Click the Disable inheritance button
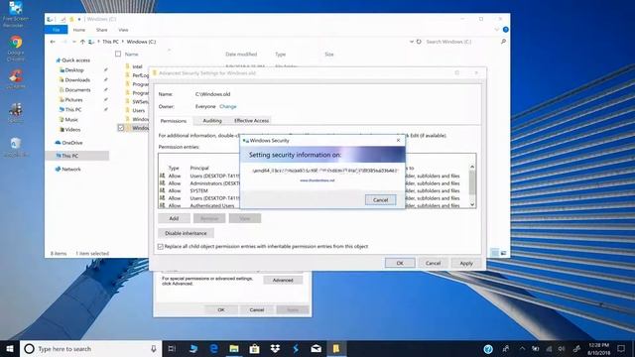 coord(186,234)
